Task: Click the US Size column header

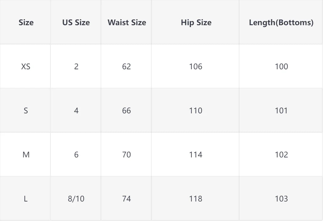Action: tap(76, 23)
